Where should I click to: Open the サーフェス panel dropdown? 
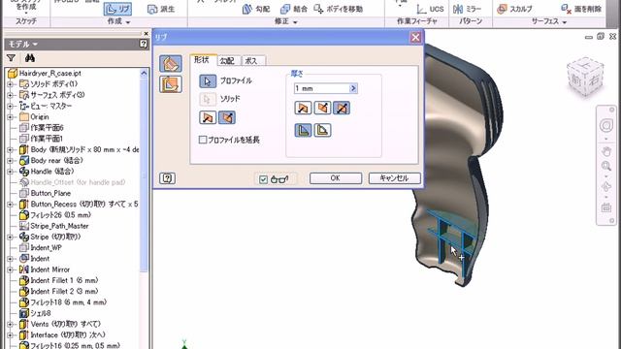tap(549, 21)
